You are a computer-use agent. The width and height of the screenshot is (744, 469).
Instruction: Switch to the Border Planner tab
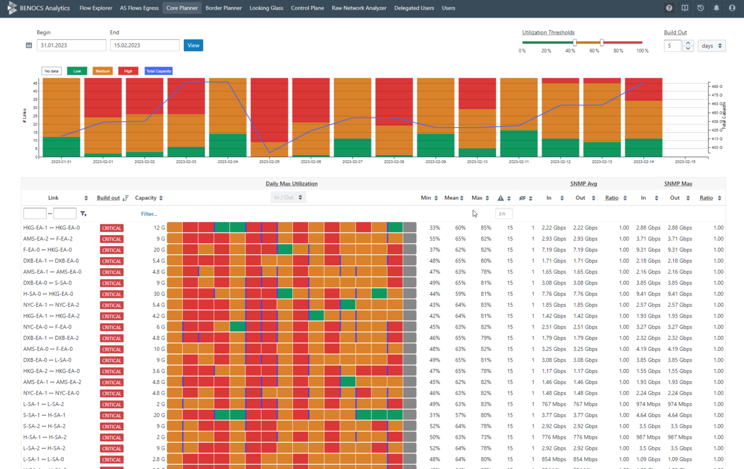point(224,8)
